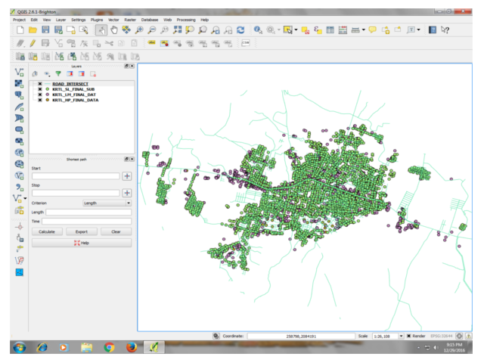The image size is (484, 363).
Task: Open the attribute table
Action: click(x=330, y=30)
